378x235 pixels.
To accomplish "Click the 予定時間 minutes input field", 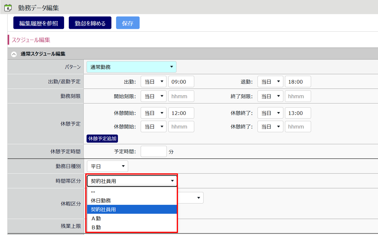I will (153, 152).
